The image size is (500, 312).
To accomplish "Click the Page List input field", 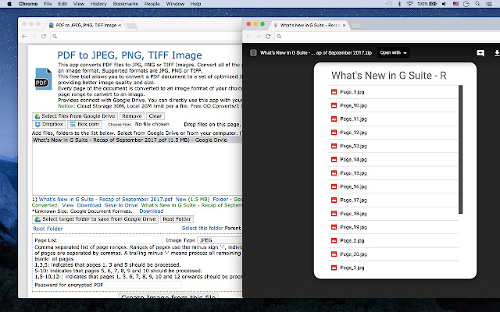I will click(110, 240).
